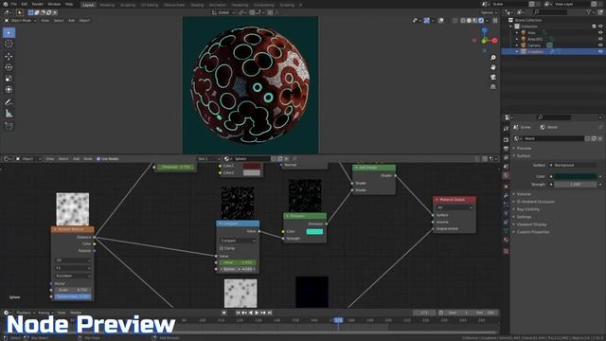This screenshot has width=606, height=341.
Task: Open the F1 feature dropdown on Voronoi node
Action: tap(73, 268)
